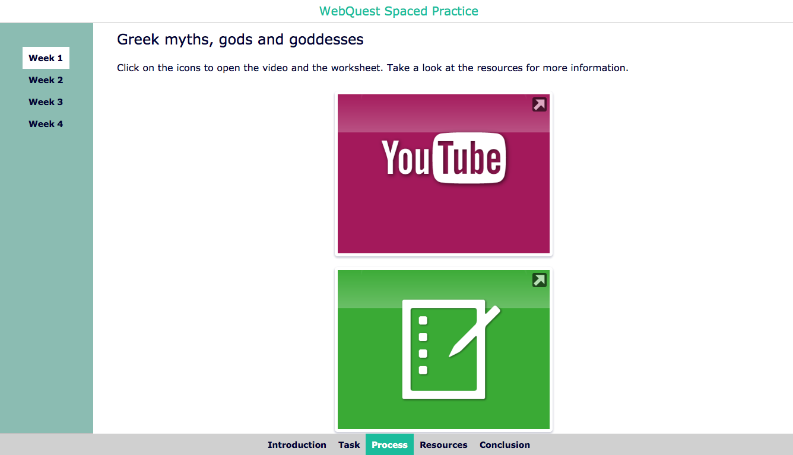Image resolution: width=793 pixels, height=455 pixels.
Task: Select Week 1 in the sidebar
Action: (46, 58)
